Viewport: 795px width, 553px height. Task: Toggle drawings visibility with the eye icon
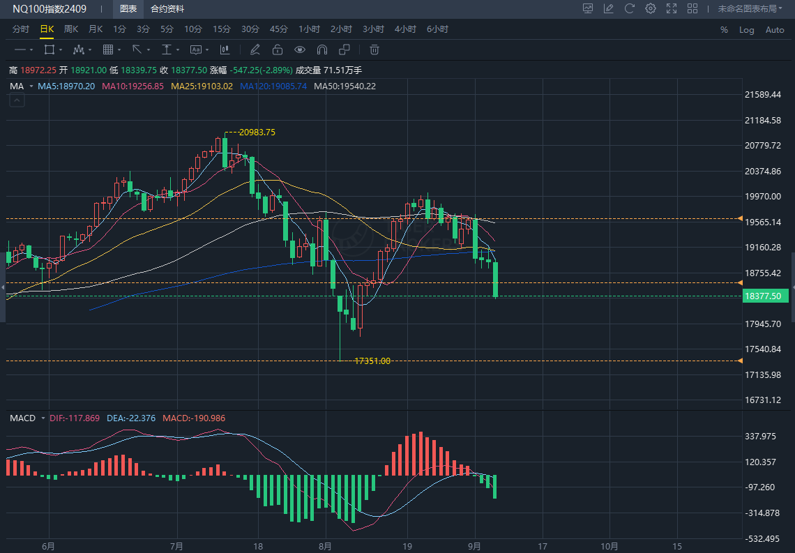tap(299, 50)
